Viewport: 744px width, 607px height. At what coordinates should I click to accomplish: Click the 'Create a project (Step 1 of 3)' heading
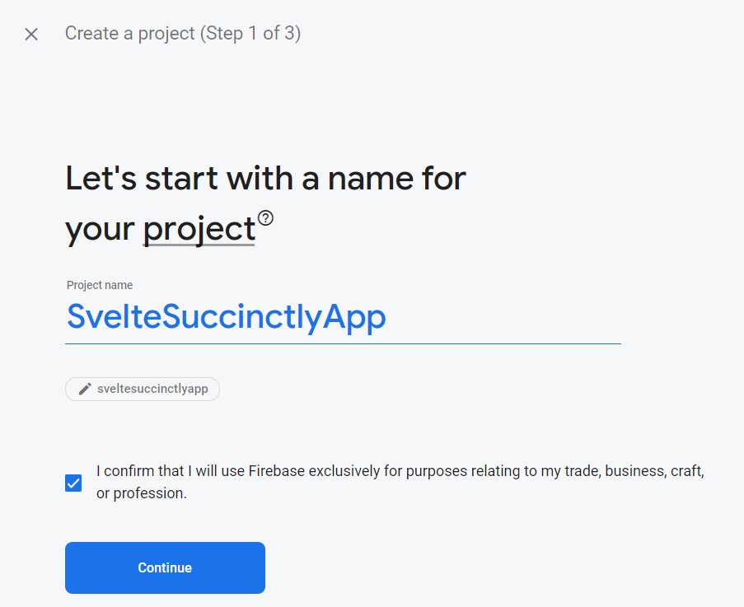(x=183, y=34)
